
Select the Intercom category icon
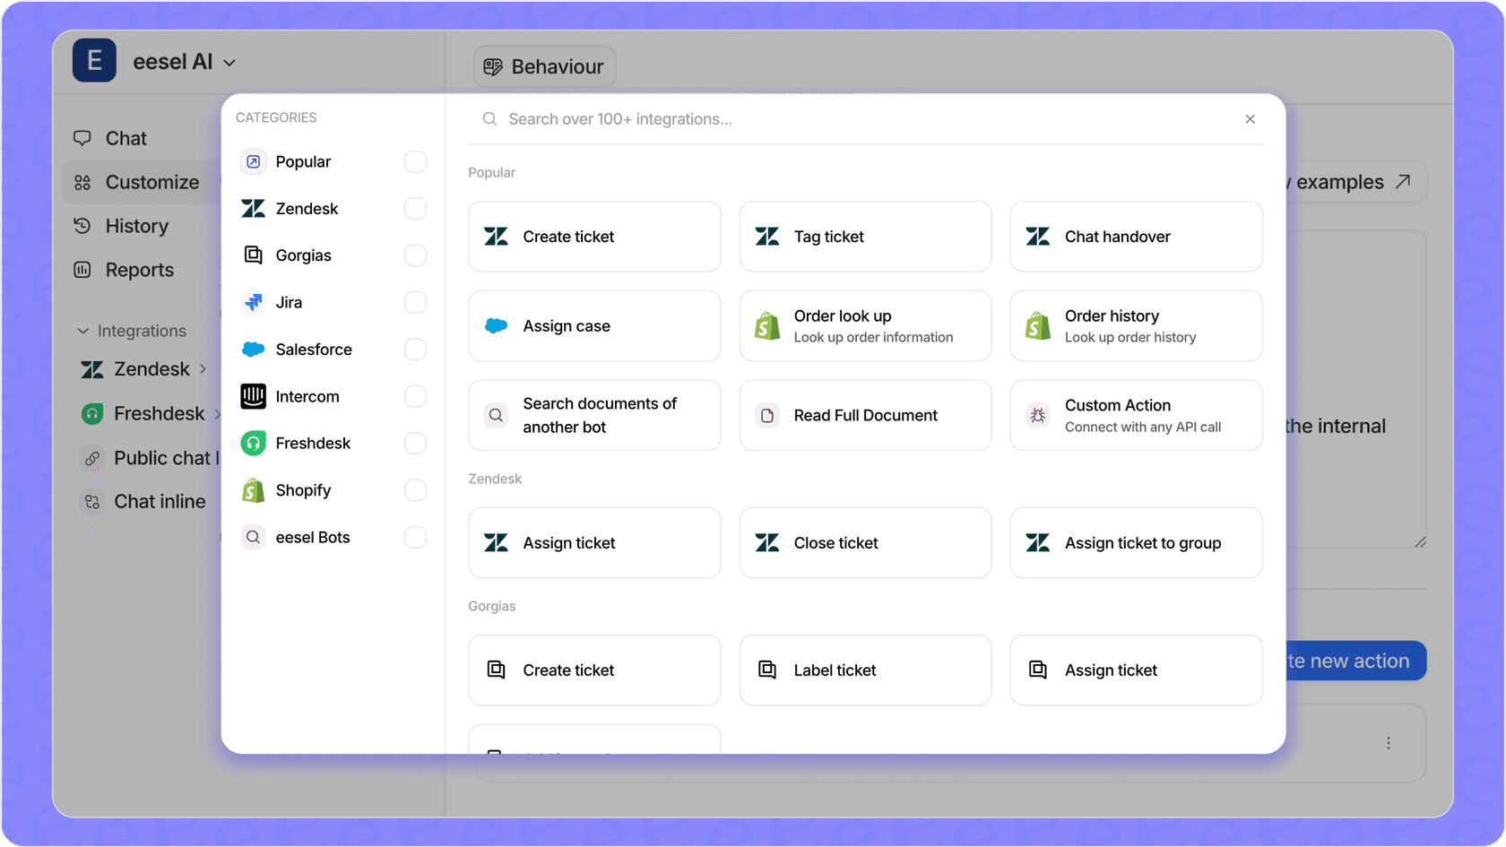pyautogui.click(x=254, y=396)
